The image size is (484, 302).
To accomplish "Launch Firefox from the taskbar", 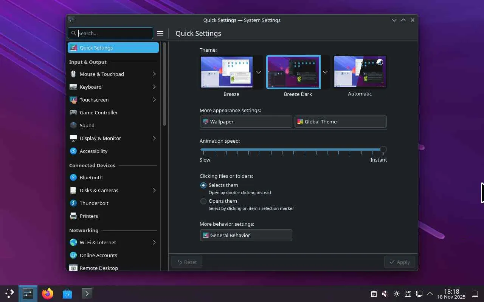I will tap(48, 293).
